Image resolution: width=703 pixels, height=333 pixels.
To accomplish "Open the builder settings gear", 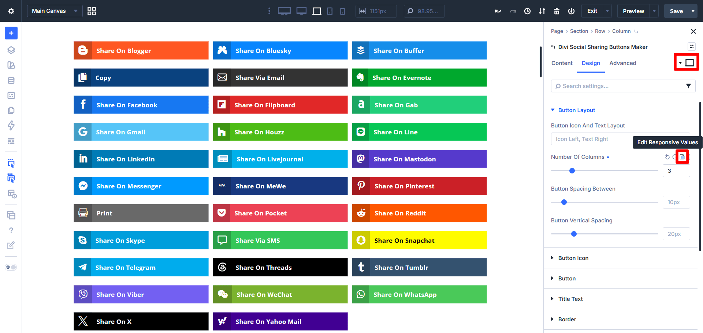I will (x=11, y=11).
